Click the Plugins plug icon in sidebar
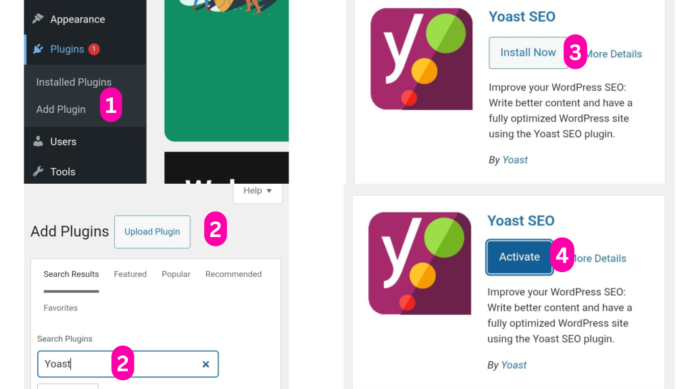Image resolution: width=692 pixels, height=389 pixels. point(38,49)
